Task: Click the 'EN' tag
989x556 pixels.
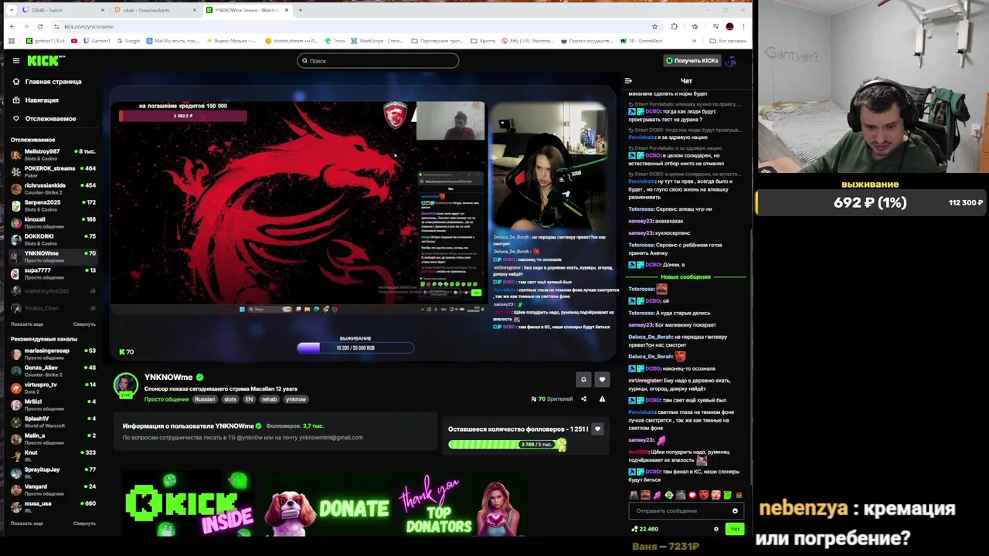Action: pyautogui.click(x=249, y=399)
